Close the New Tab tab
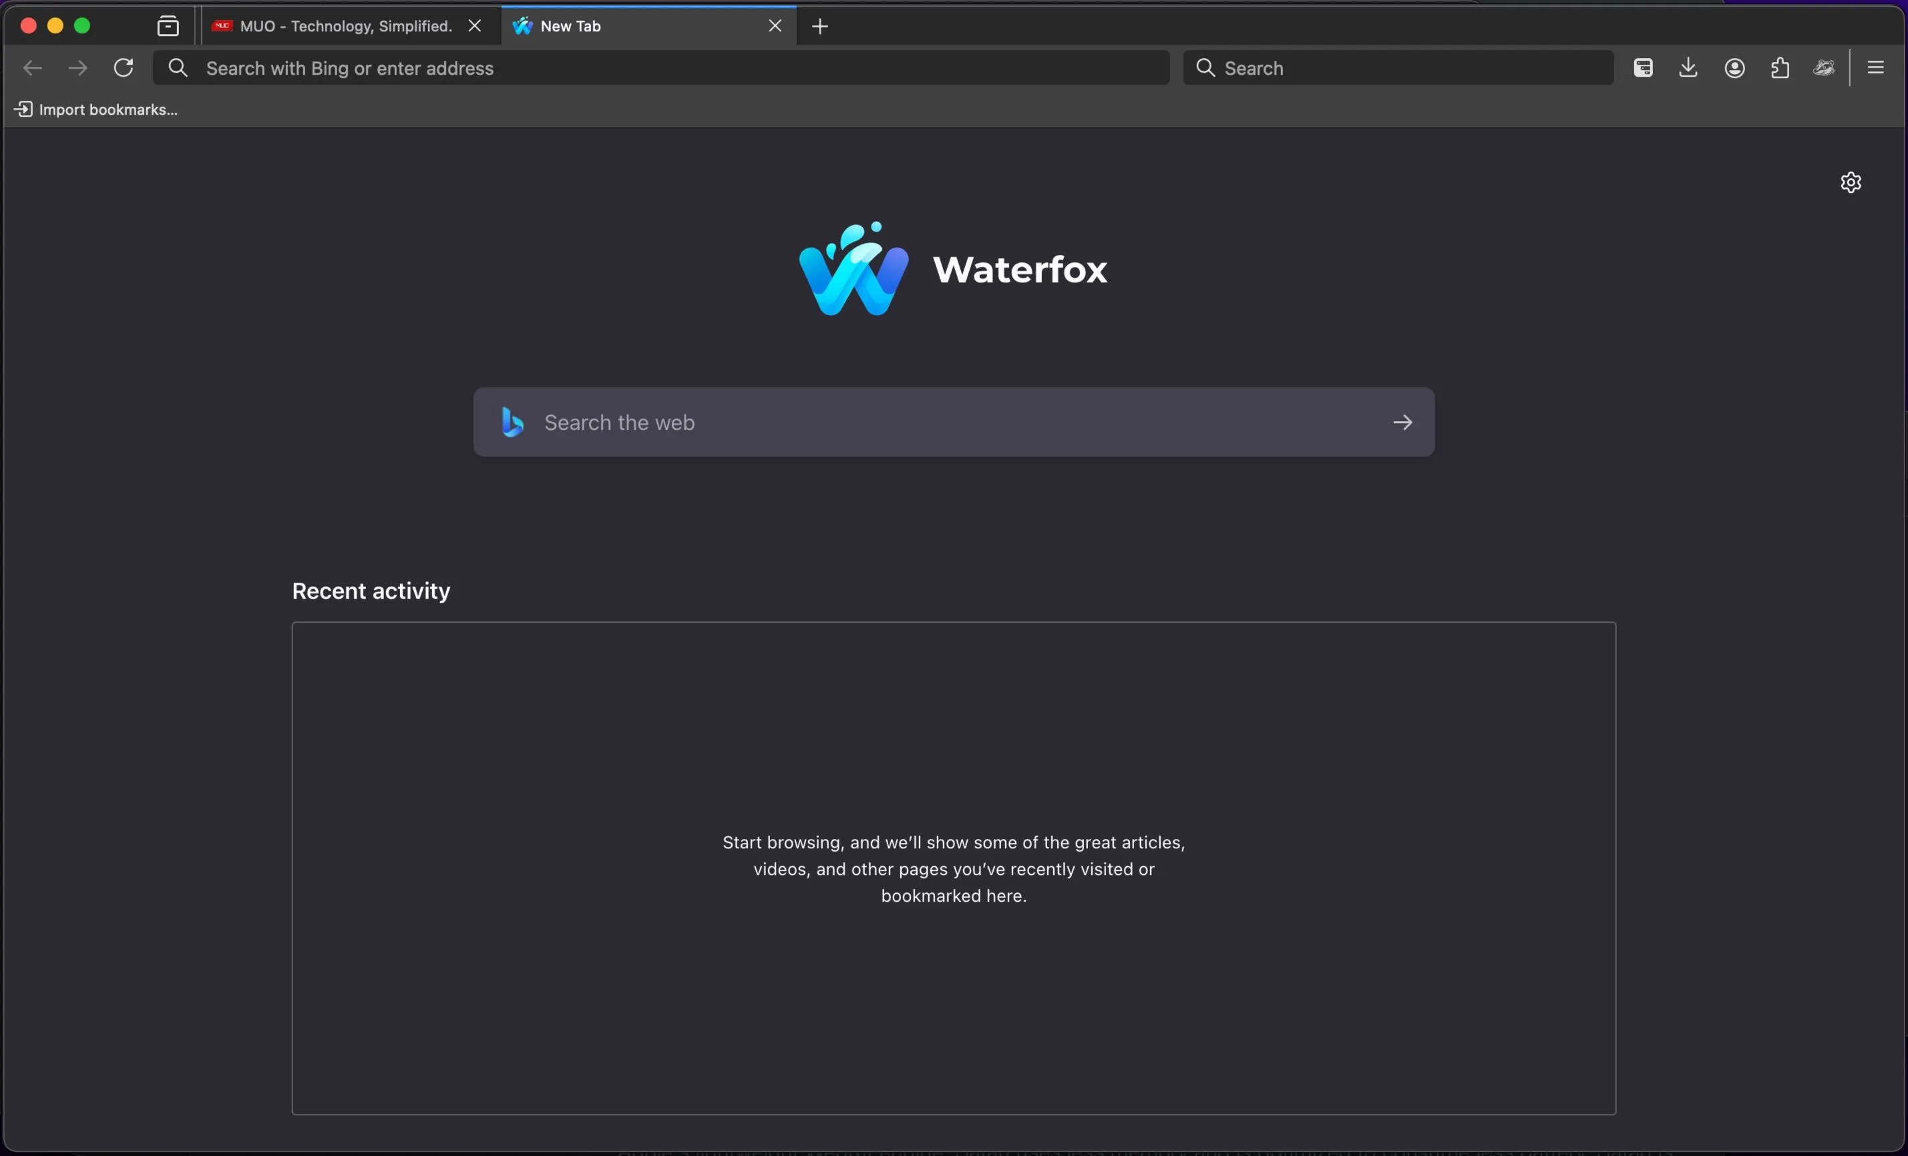The width and height of the screenshot is (1908, 1156). 775,25
